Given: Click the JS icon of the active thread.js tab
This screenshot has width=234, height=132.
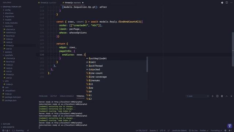Looking at the screenshot, I should (63, 3).
